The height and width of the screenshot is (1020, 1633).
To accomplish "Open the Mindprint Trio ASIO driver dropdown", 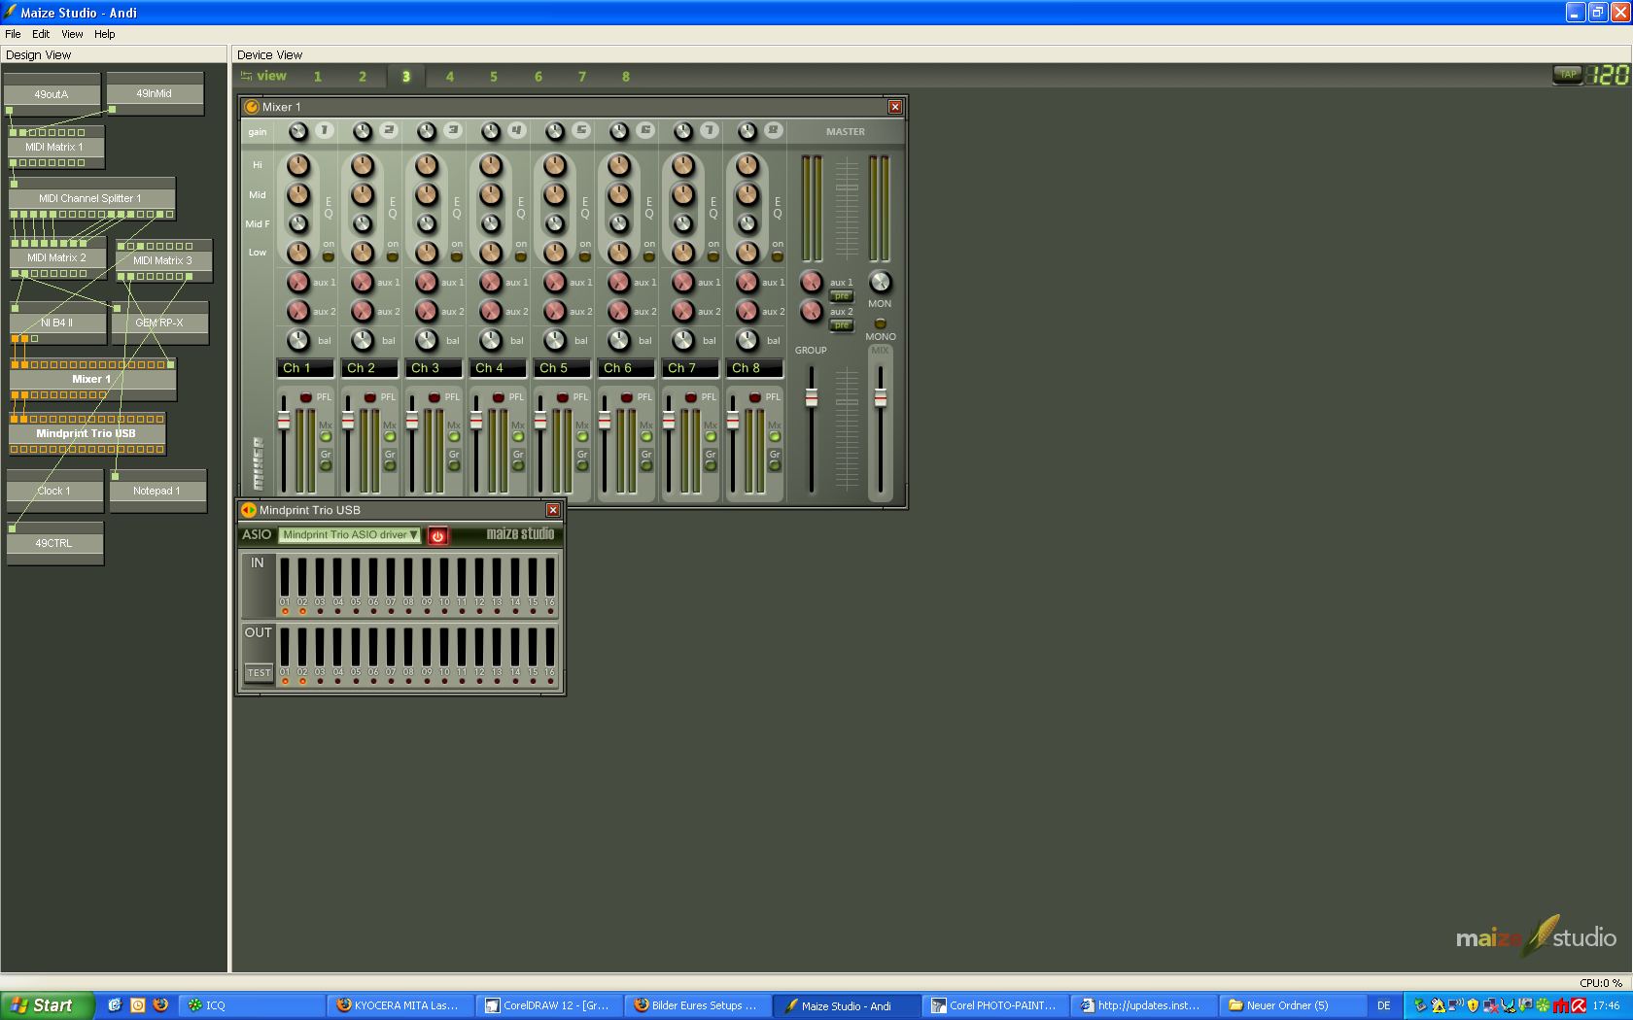I will (350, 535).
